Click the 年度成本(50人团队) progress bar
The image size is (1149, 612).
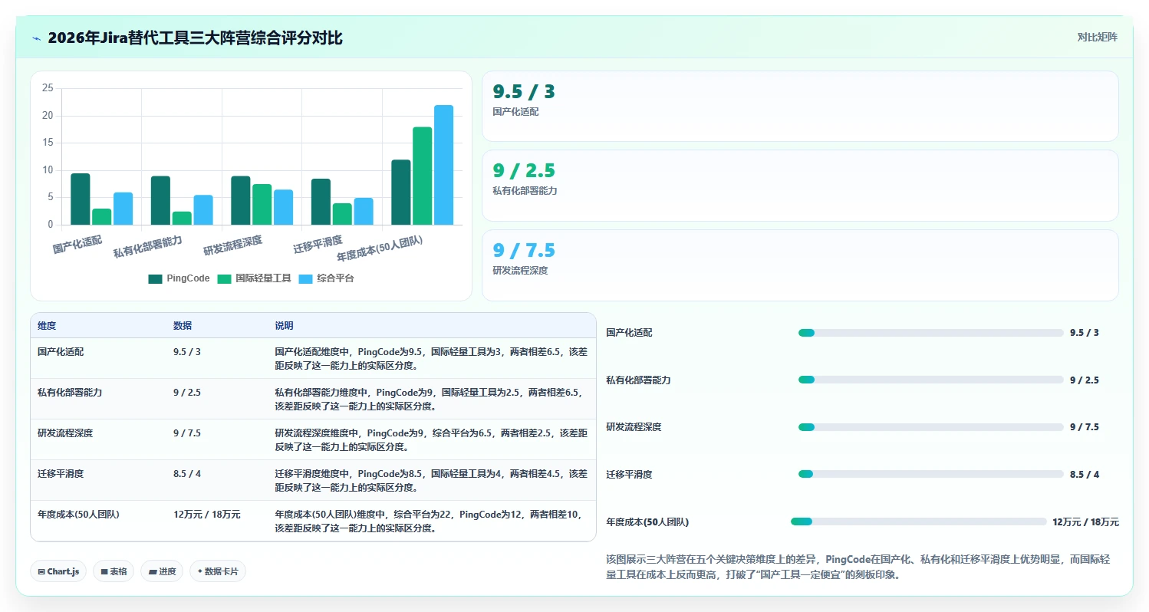(918, 522)
